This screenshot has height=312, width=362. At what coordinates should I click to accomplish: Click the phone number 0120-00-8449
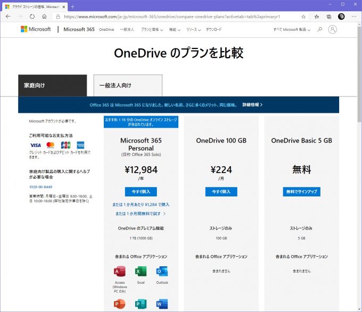(x=41, y=187)
